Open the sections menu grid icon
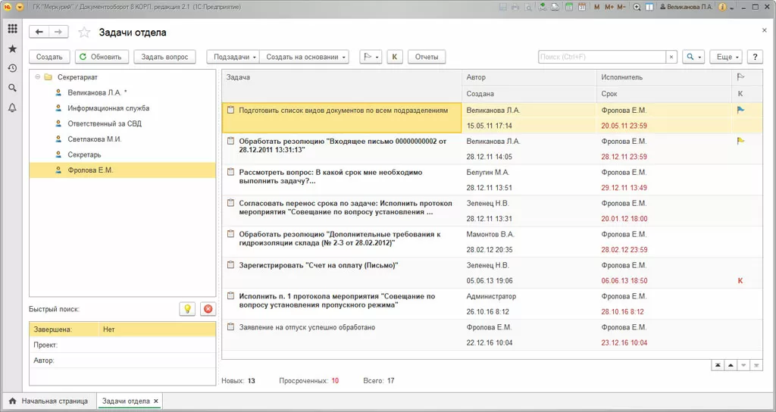Viewport: 776px width, 412px height. click(x=12, y=29)
